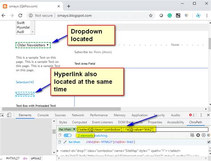Open a new browser tab

pyautogui.click(x=69, y=6)
